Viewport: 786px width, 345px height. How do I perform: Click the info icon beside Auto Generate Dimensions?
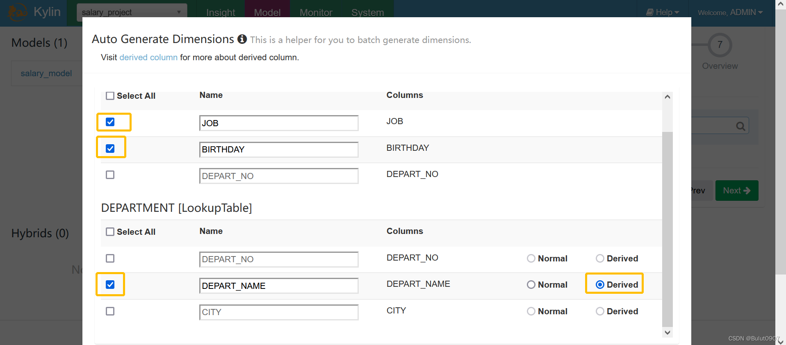242,39
